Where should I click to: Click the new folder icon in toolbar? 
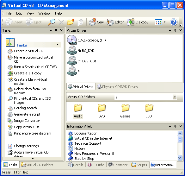click(x=71, y=22)
